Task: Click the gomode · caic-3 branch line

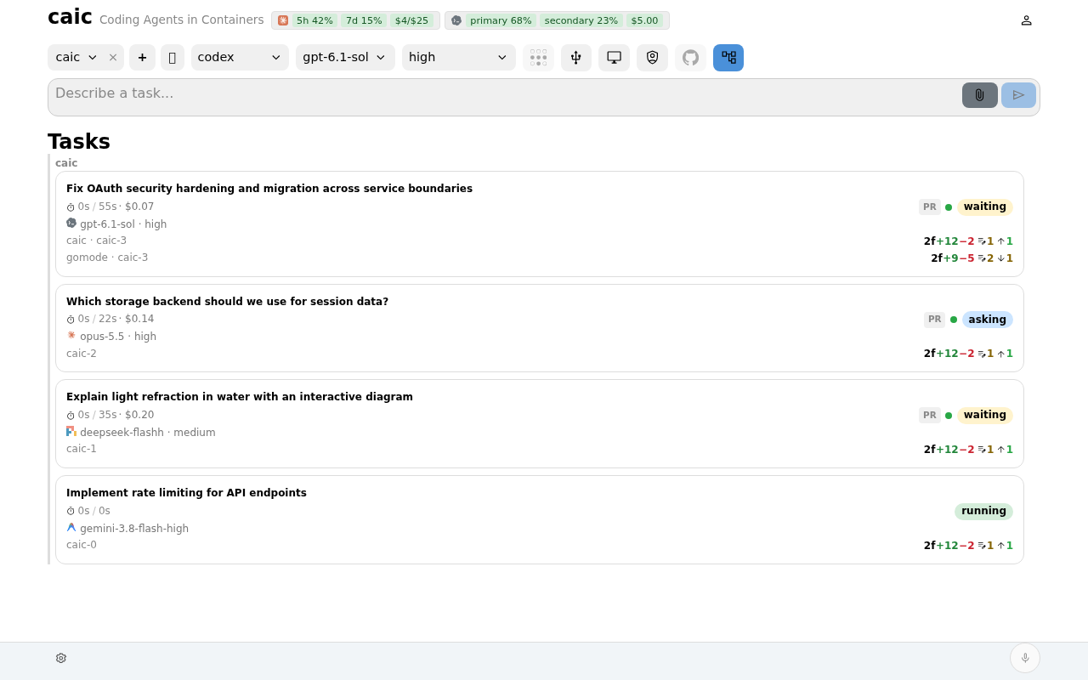Action: pos(107,258)
